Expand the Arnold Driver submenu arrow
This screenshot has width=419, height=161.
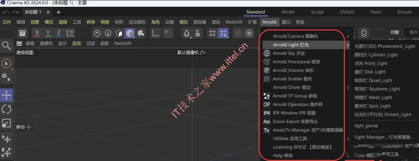point(348,87)
